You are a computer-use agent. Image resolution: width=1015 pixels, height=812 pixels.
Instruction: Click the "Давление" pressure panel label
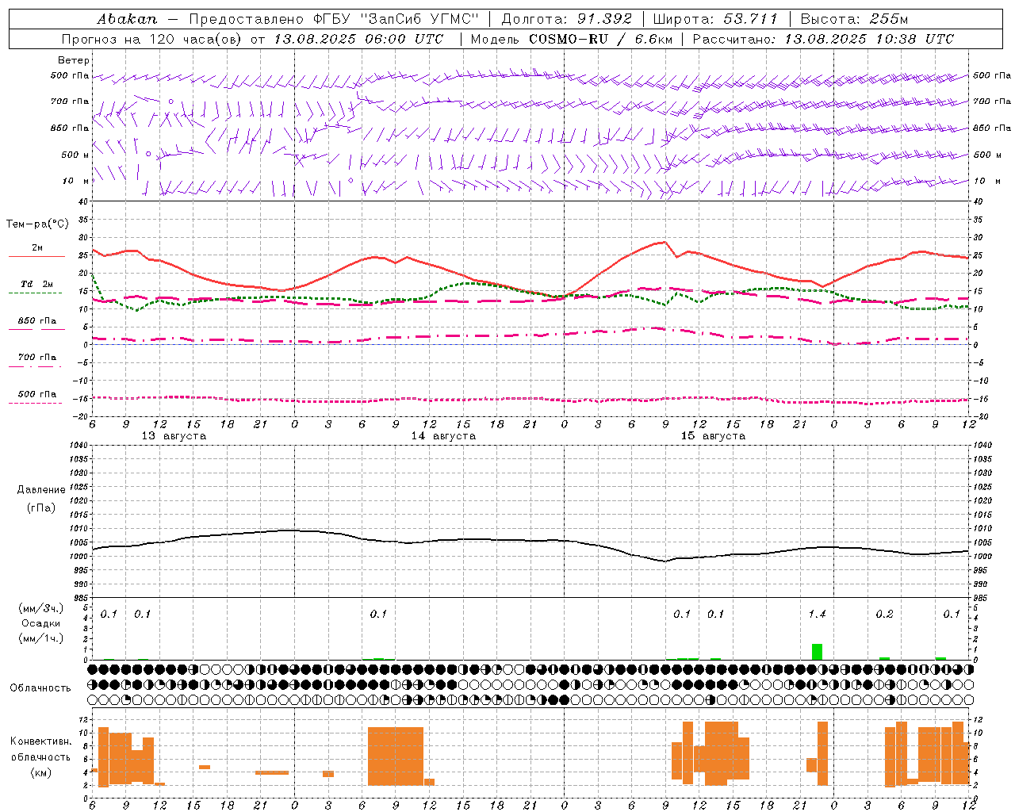[x=41, y=490]
